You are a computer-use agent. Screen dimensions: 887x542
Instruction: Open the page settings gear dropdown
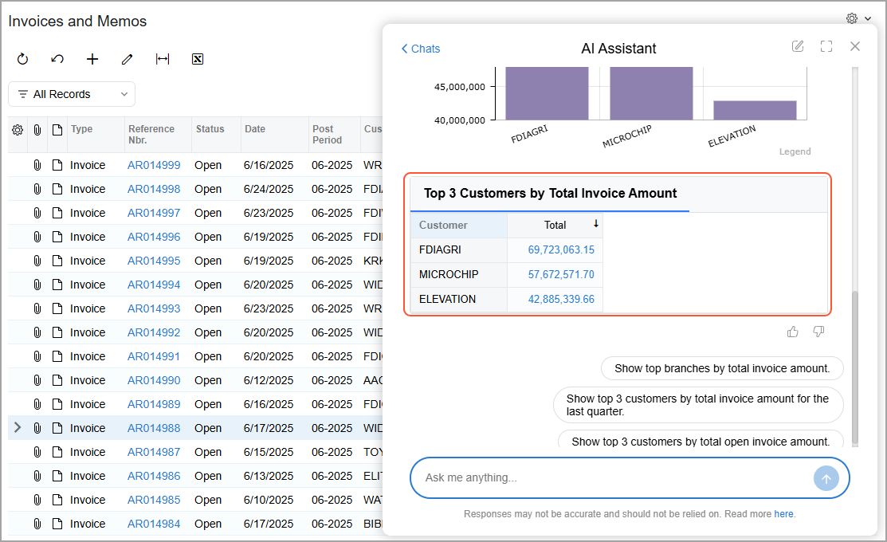(858, 18)
